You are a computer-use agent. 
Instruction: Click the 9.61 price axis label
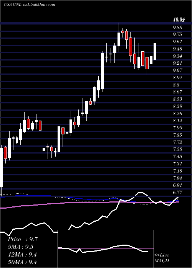178,42
